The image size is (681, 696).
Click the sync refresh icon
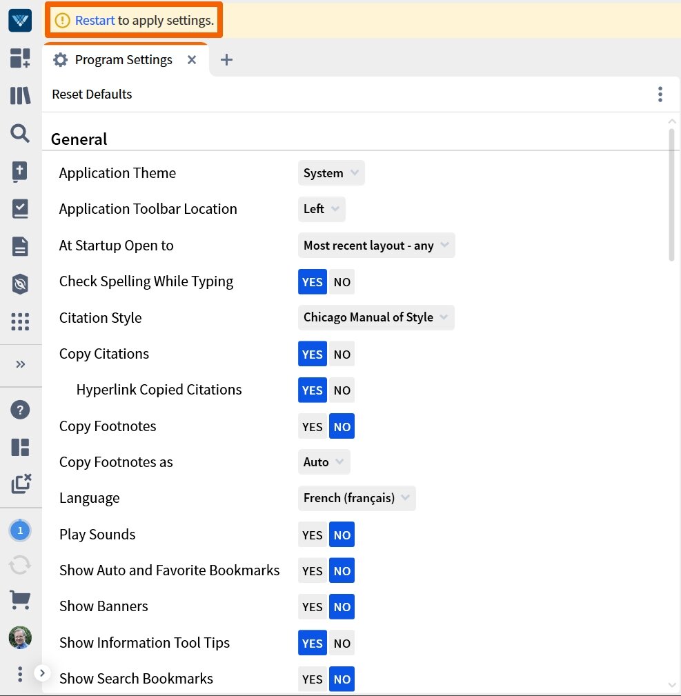(20, 565)
